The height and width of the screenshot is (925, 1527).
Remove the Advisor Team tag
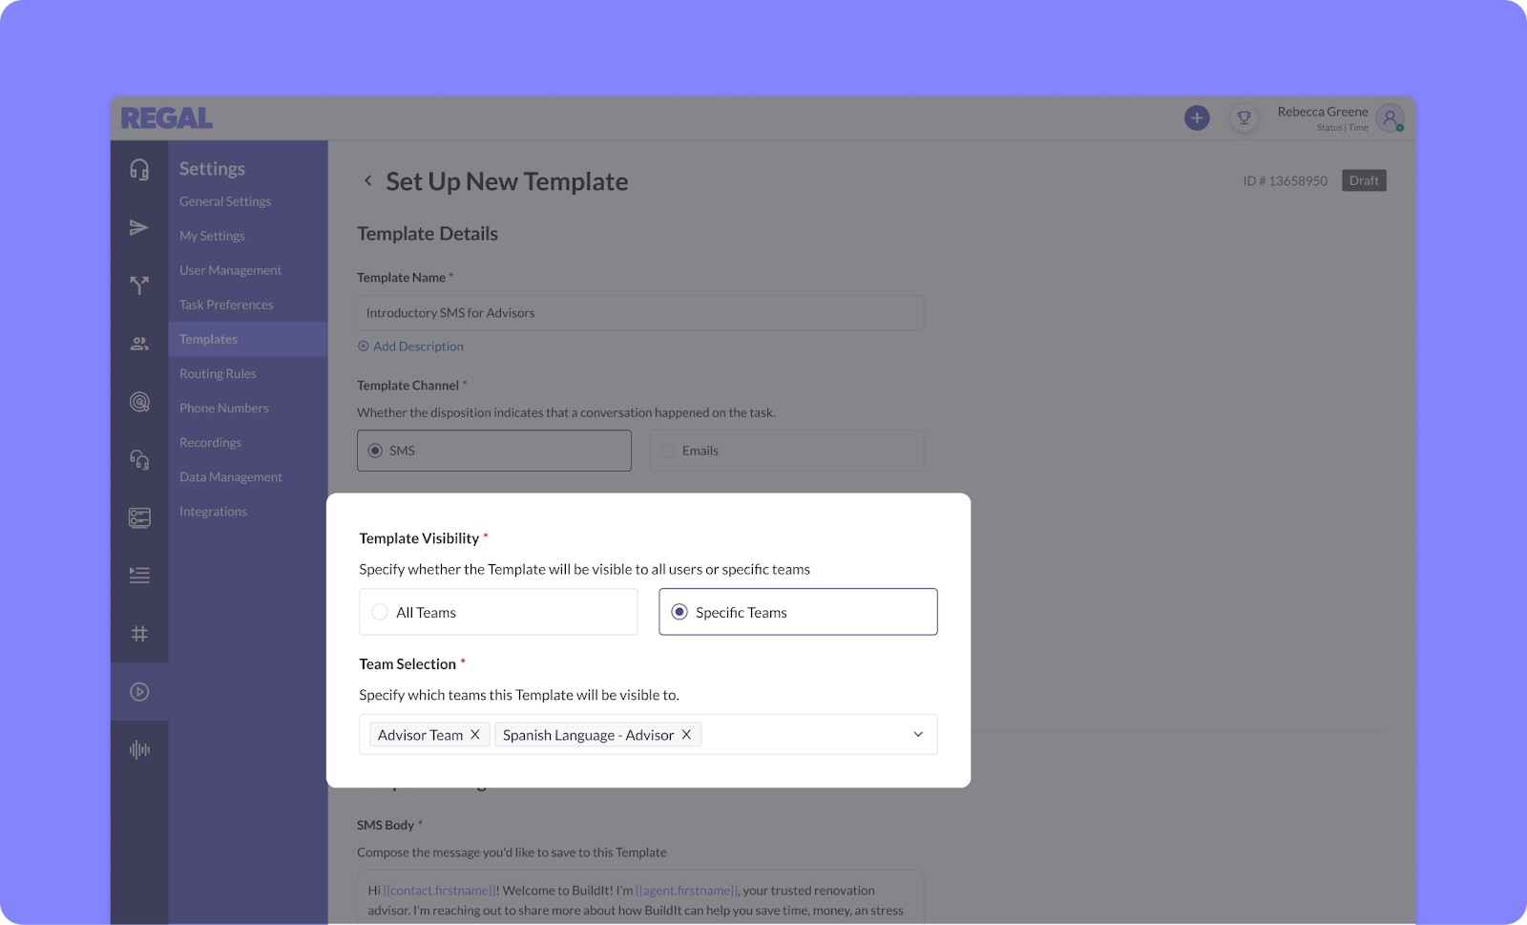(x=475, y=734)
